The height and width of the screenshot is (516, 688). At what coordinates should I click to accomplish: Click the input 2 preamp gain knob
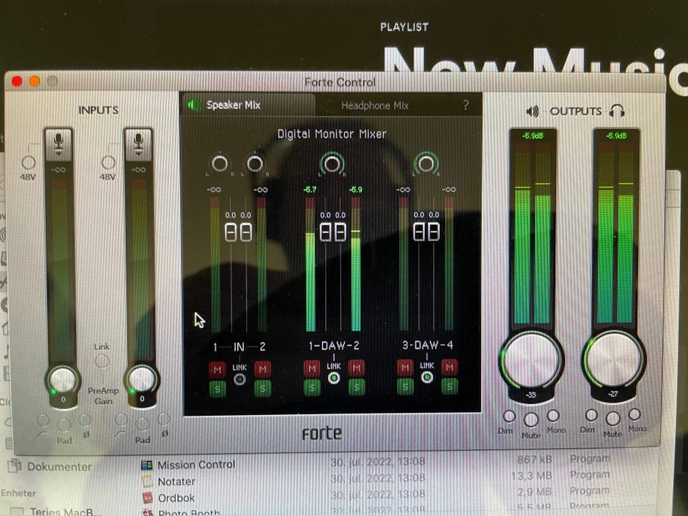[142, 379]
